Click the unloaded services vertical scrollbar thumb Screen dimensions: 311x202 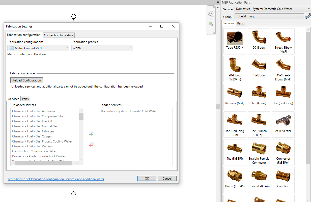(x=81, y=116)
